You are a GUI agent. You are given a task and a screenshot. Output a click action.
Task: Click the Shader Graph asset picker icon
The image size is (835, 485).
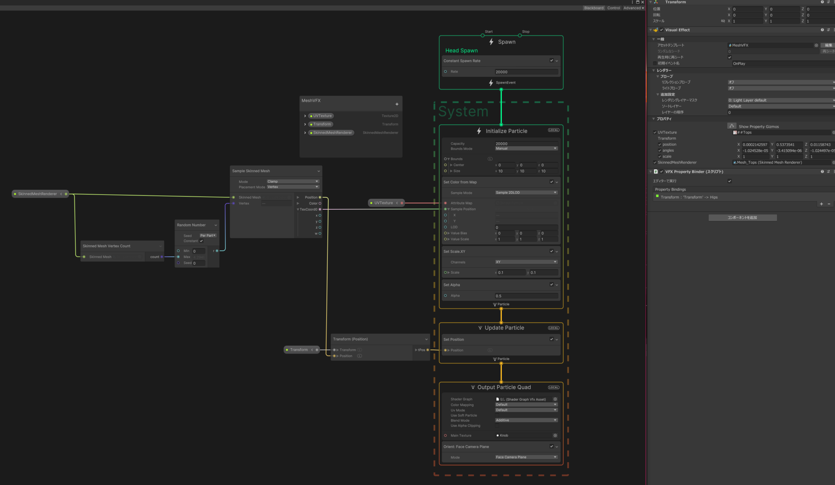[x=555, y=399]
